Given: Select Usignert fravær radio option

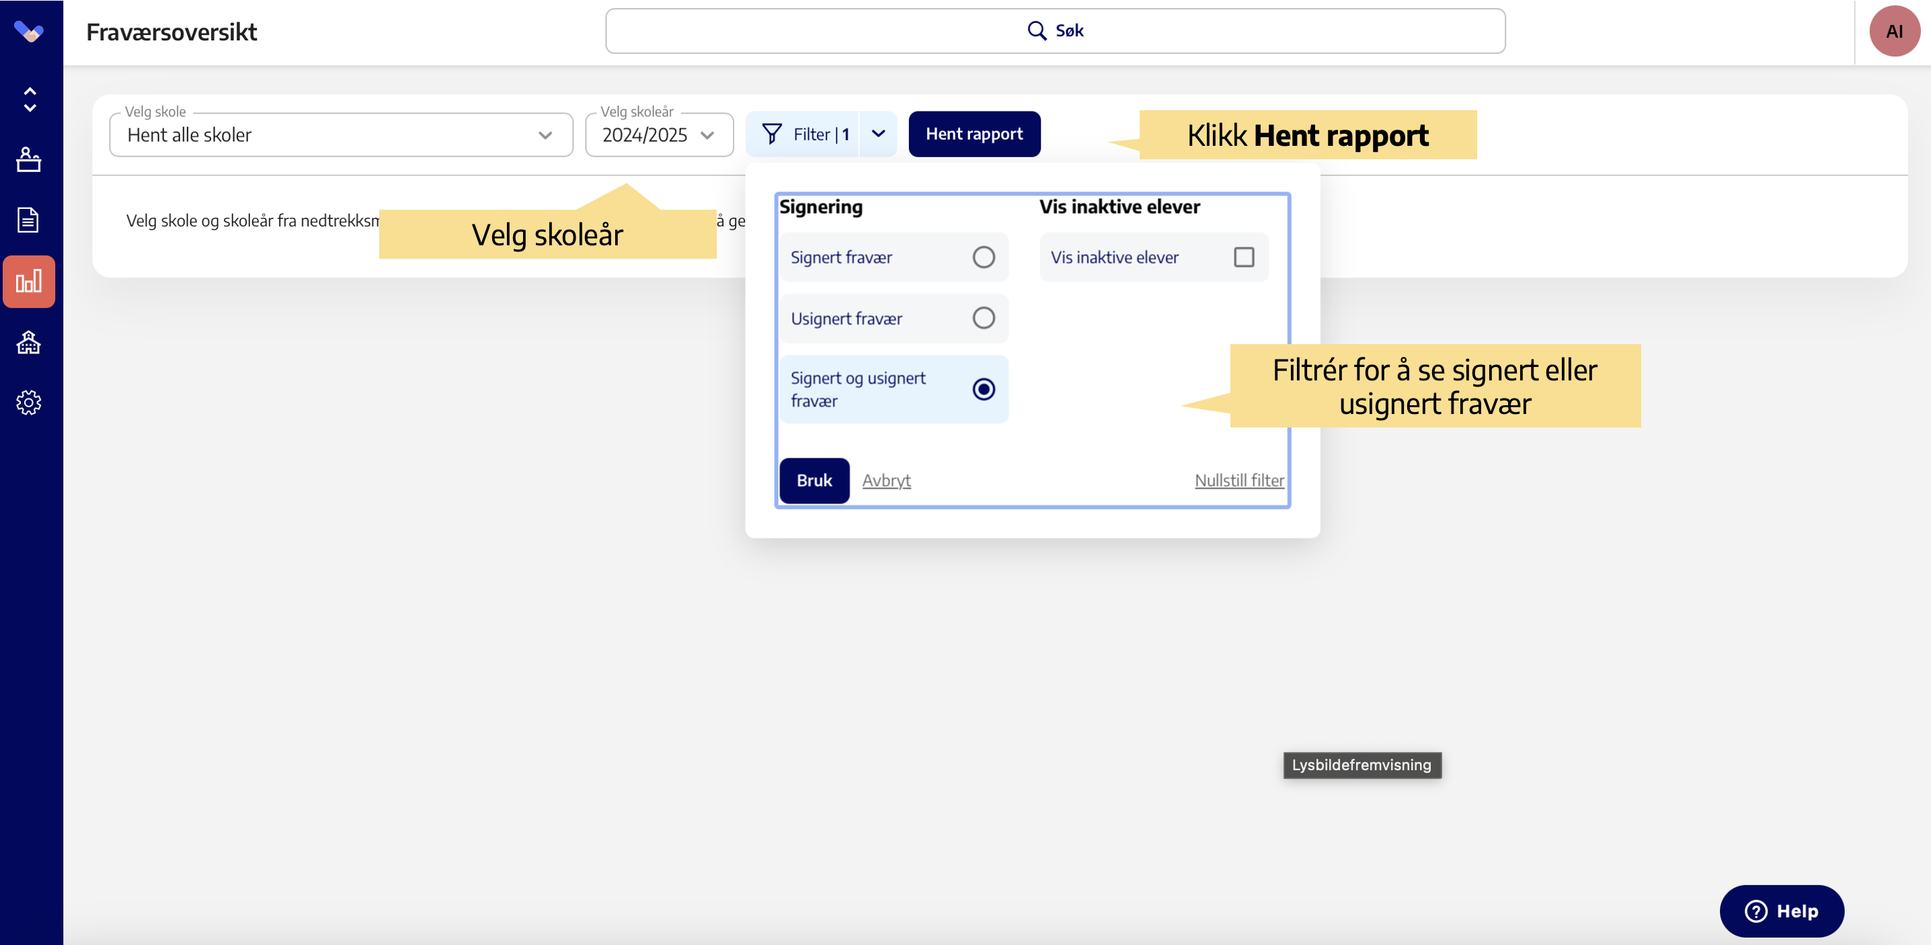Looking at the screenshot, I should (x=983, y=319).
